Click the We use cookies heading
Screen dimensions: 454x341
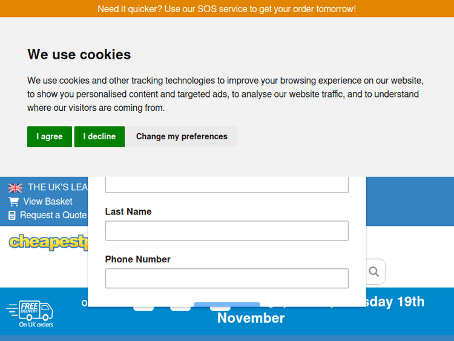(x=79, y=55)
